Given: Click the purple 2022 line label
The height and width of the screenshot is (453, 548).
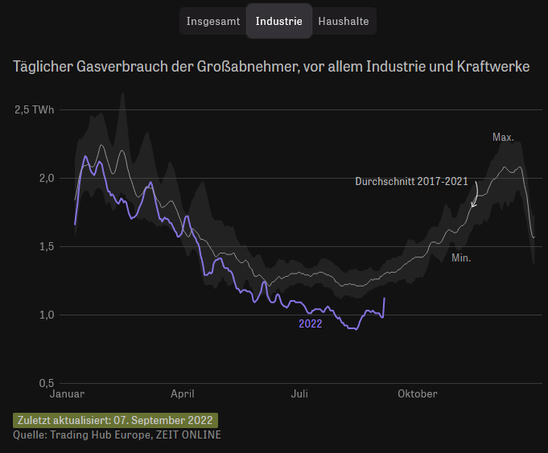Looking at the screenshot, I should click(x=311, y=323).
